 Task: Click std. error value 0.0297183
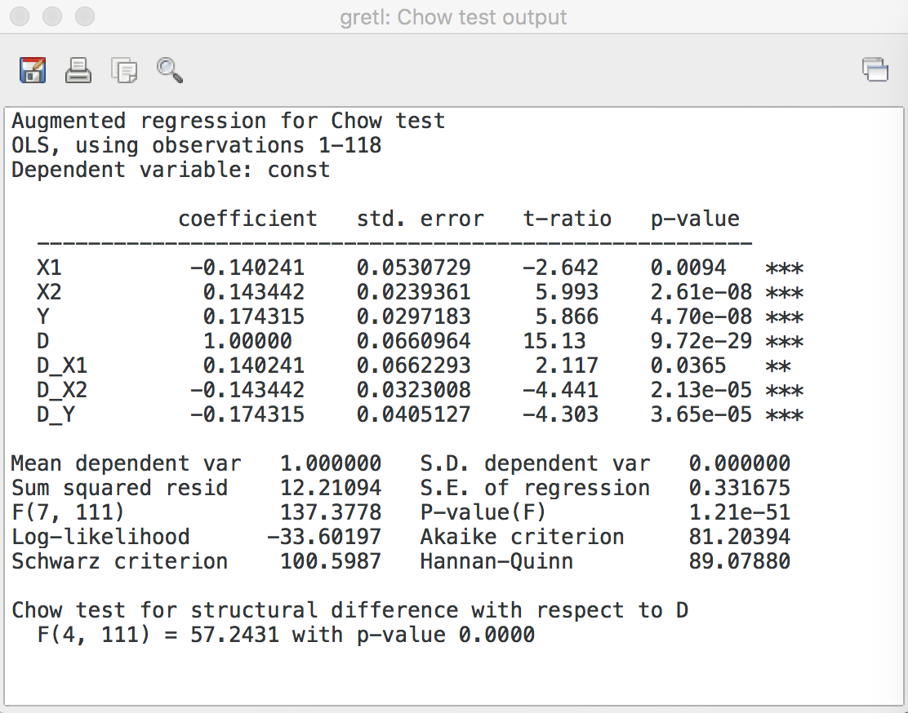coord(413,317)
